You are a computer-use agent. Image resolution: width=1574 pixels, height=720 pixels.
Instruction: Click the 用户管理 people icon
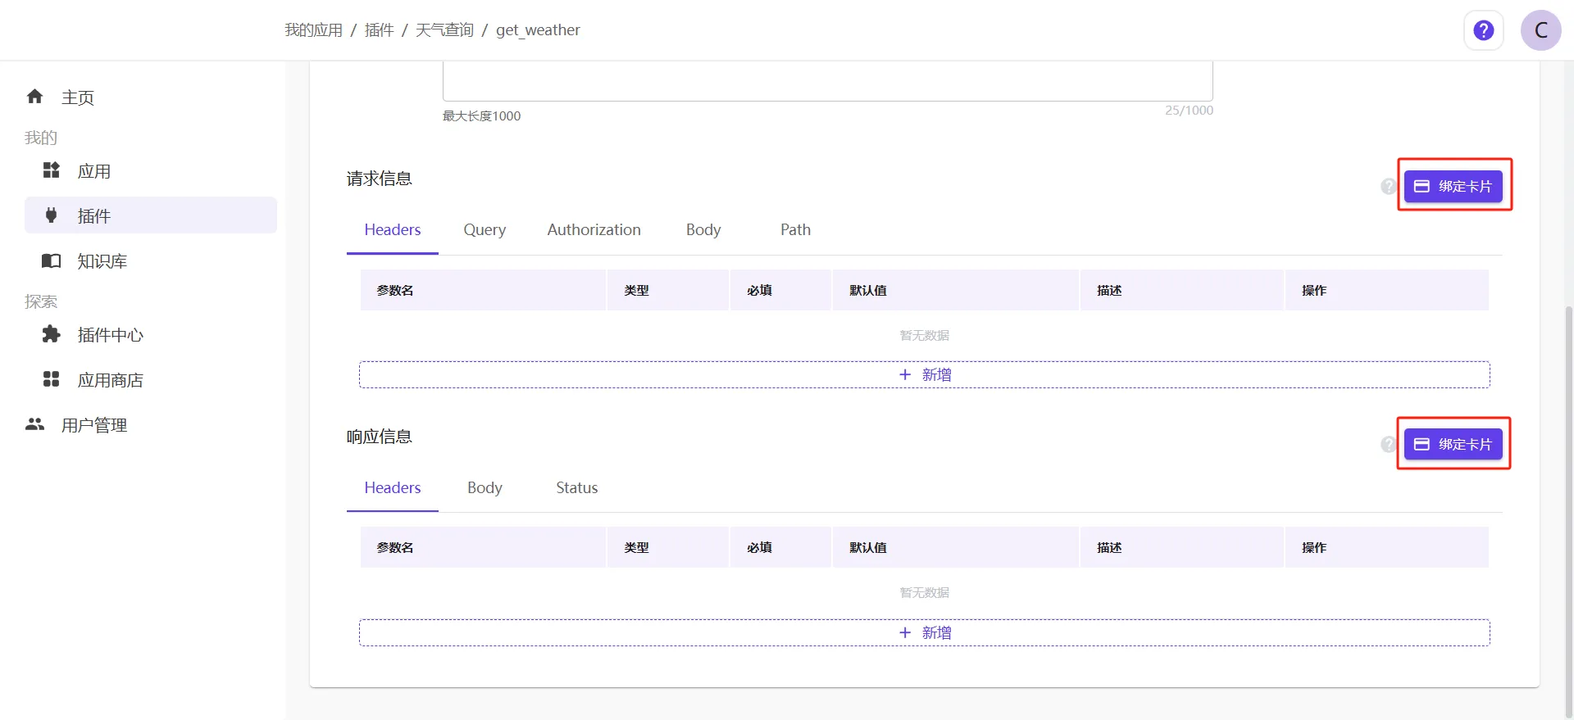coord(34,424)
